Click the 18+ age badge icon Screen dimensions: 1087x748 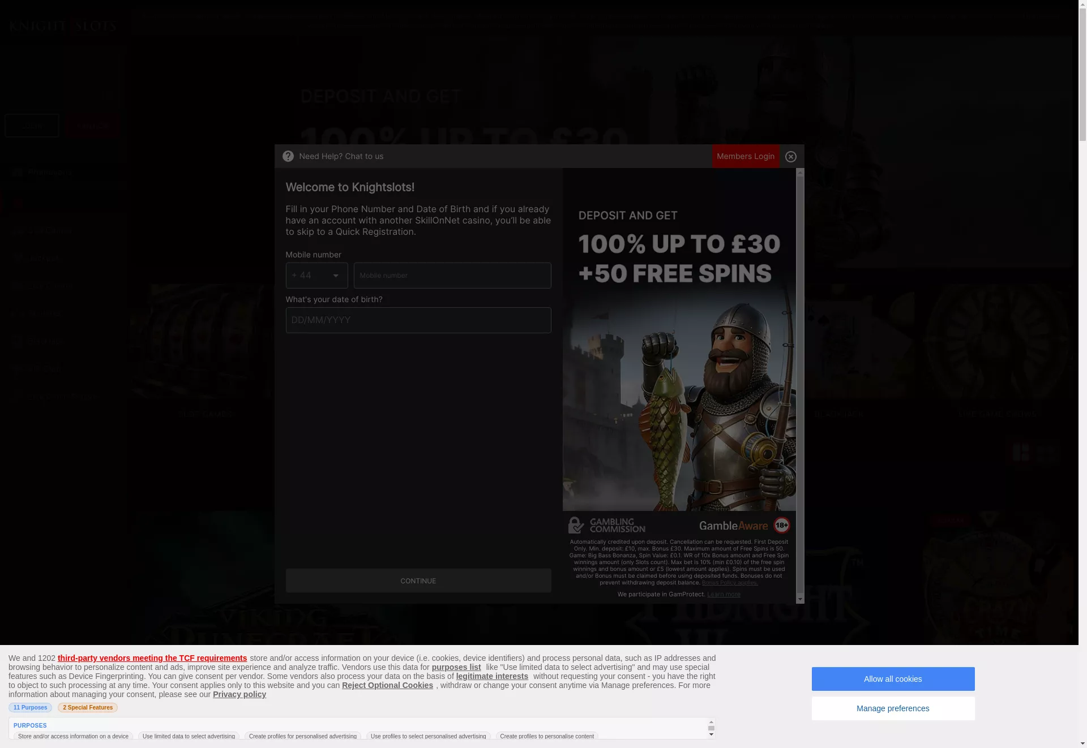click(782, 526)
